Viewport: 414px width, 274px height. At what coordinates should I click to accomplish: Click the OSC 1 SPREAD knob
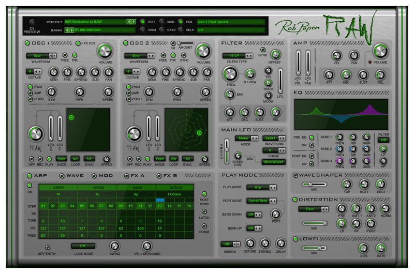81,72
